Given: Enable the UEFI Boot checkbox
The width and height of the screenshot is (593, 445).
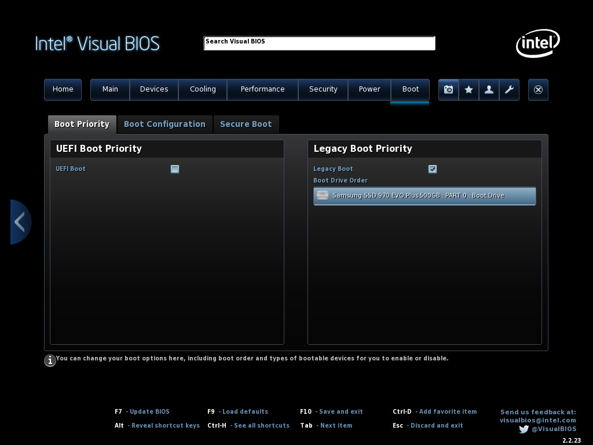Looking at the screenshot, I should click(175, 169).
